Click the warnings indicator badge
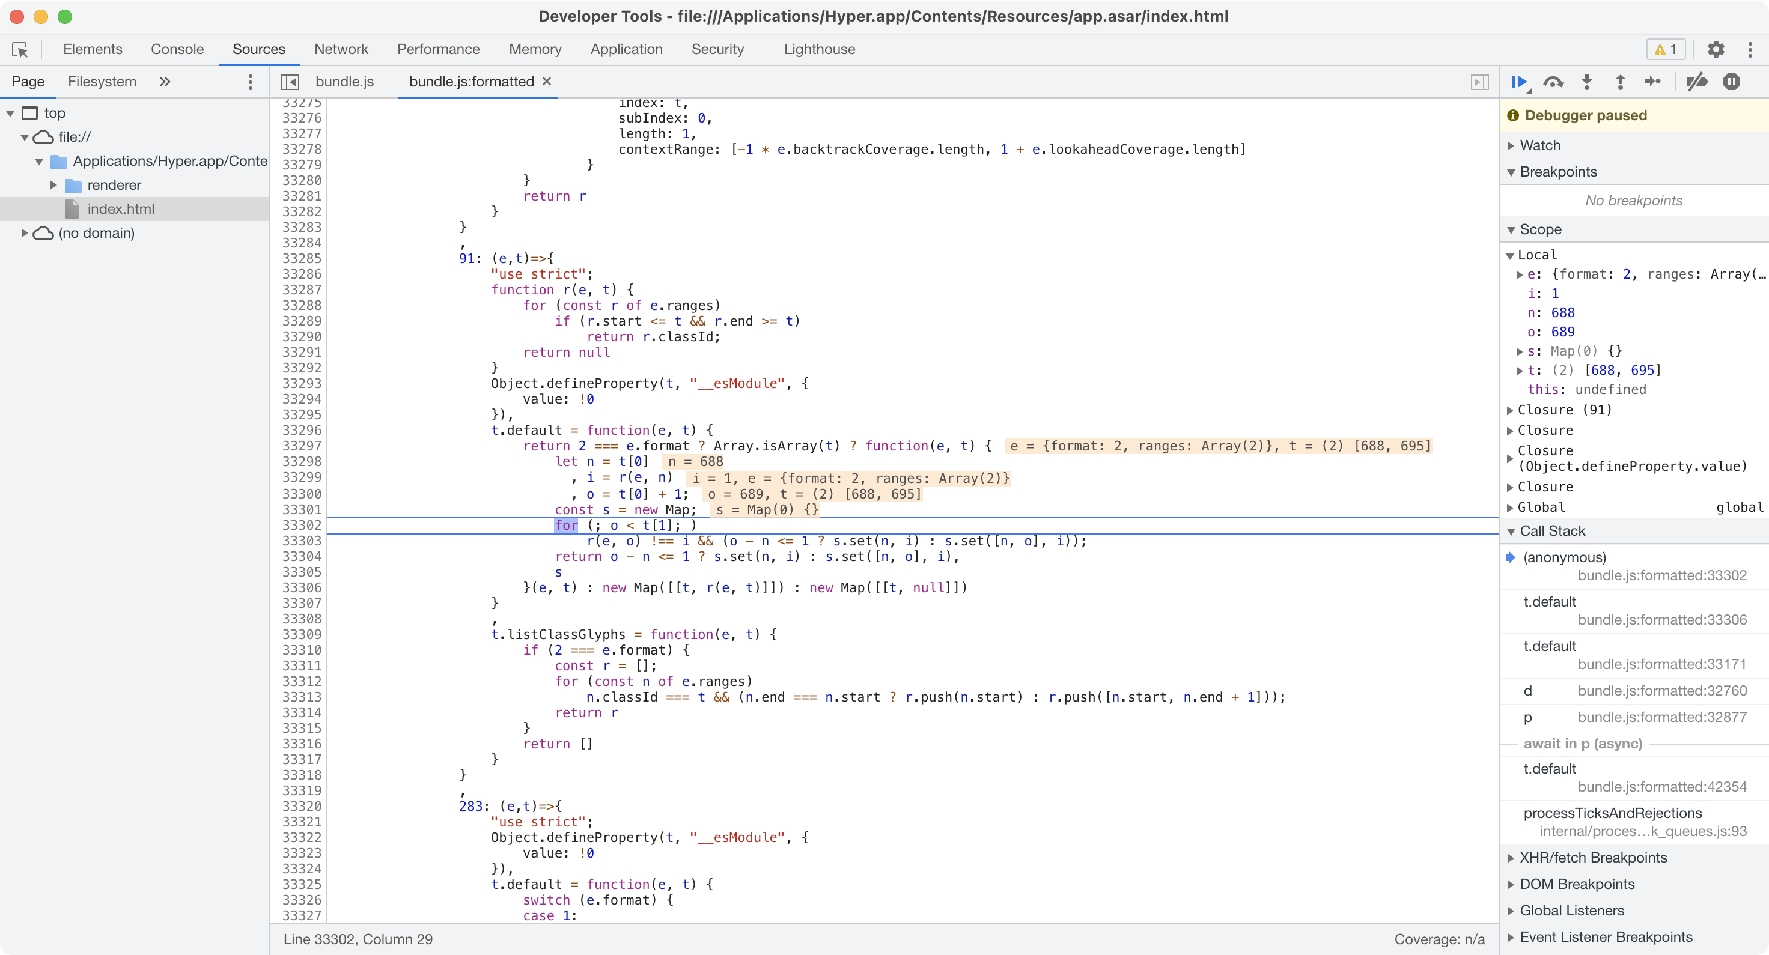1769x955 pixels. tap(1665, 49)
